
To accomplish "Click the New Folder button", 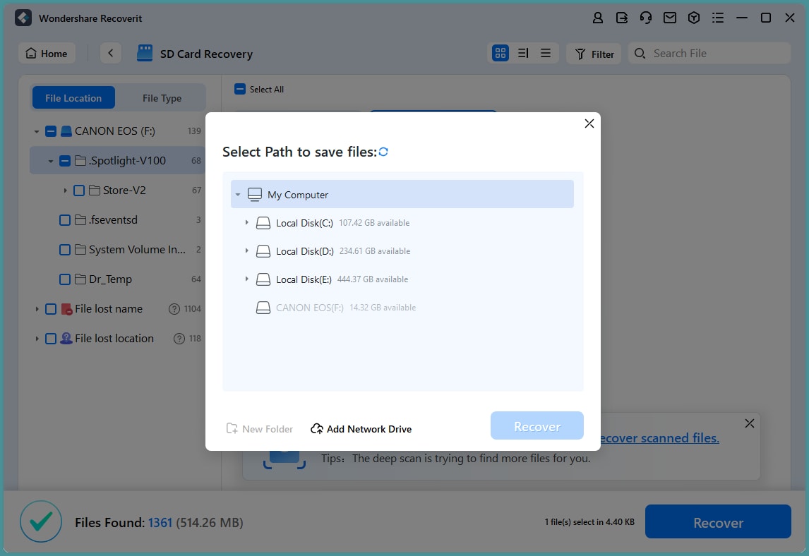I will (x=260, y=428).
